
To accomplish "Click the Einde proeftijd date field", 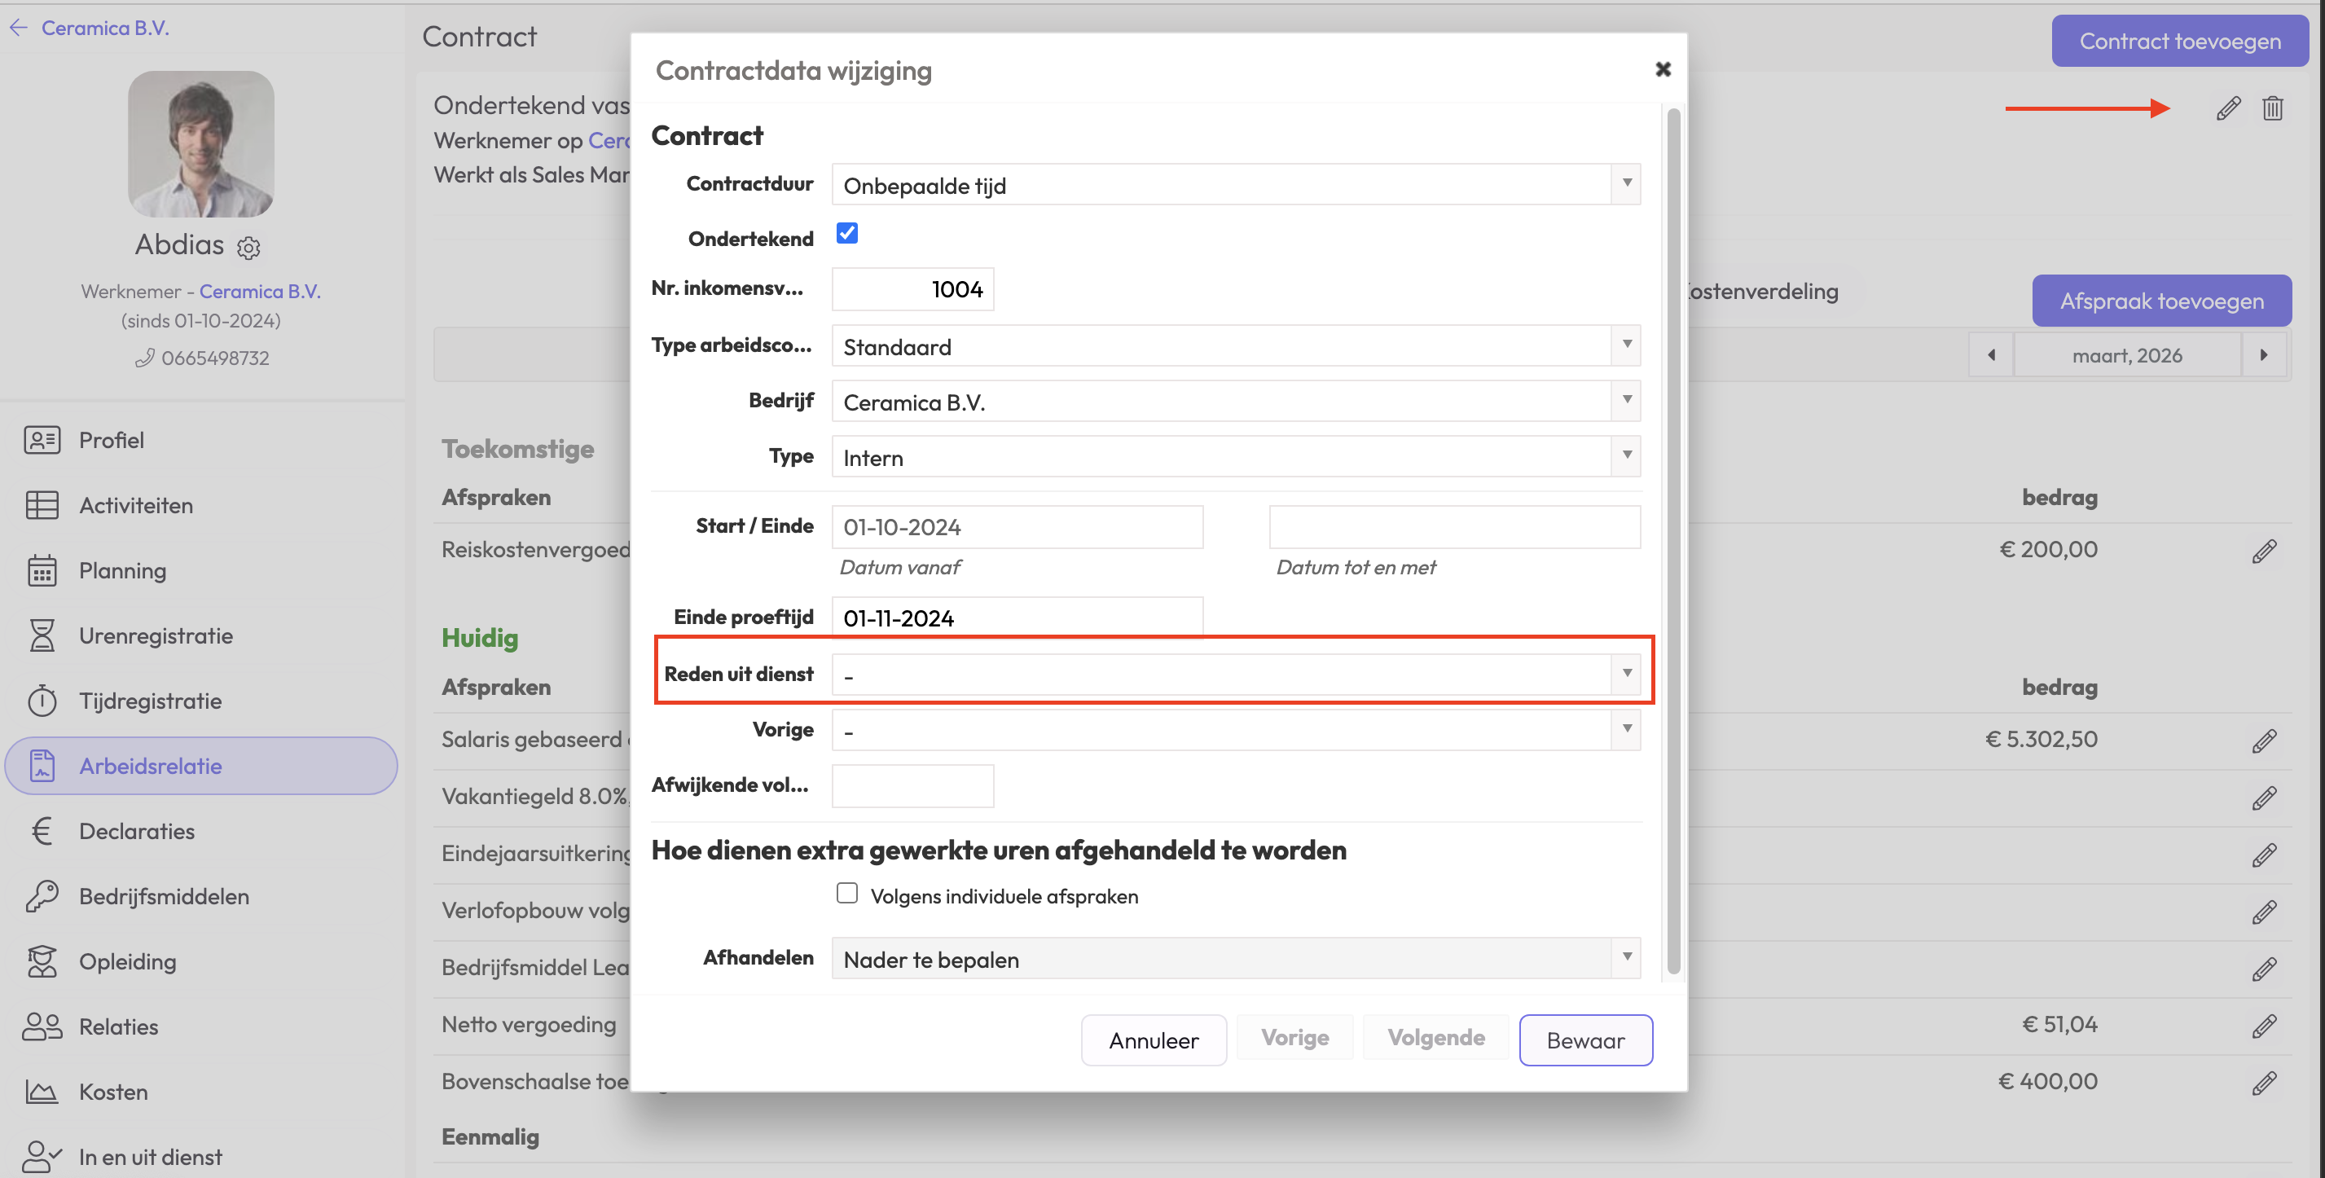I will click(1017, 618).
